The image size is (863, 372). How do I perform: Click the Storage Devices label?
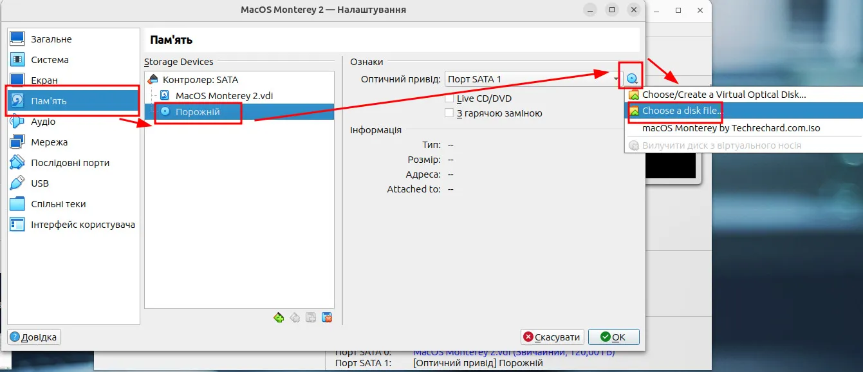click(x=178, y=62)
